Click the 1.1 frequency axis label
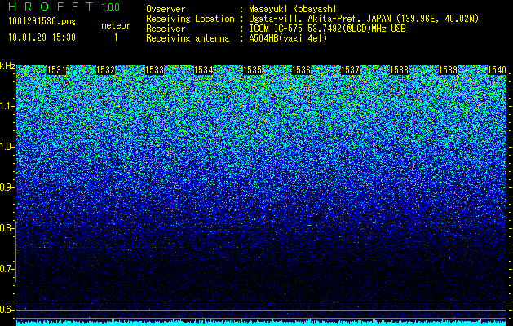 coord(7,106)
